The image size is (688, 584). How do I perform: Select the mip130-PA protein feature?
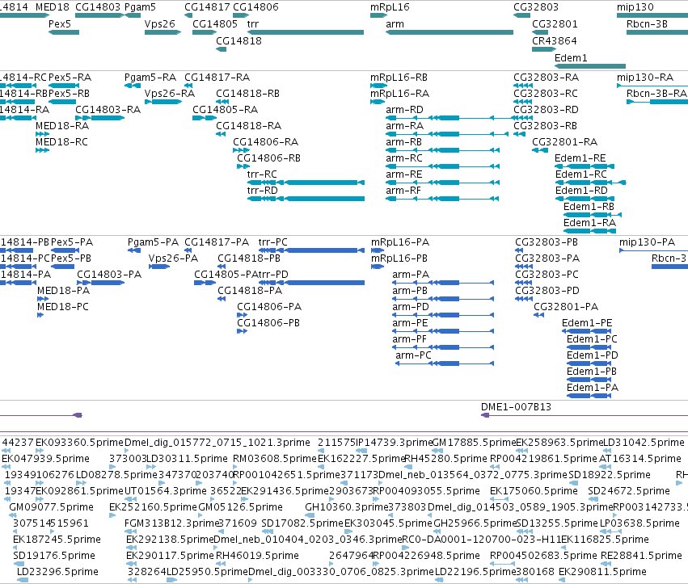(x=653, y=250)
